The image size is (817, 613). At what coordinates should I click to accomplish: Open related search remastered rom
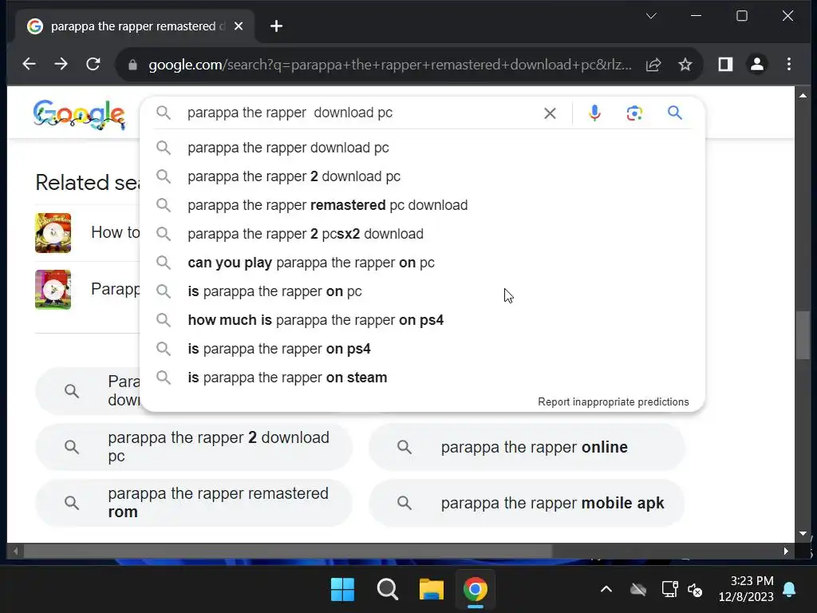(194, 503)
